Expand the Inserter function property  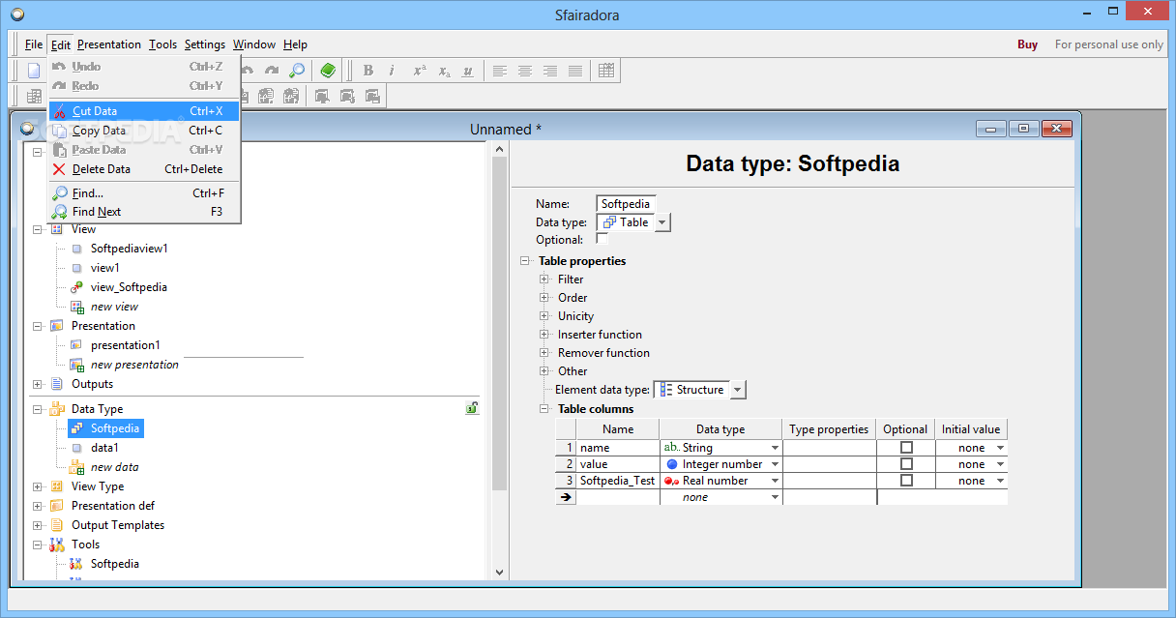pos(544,335)
